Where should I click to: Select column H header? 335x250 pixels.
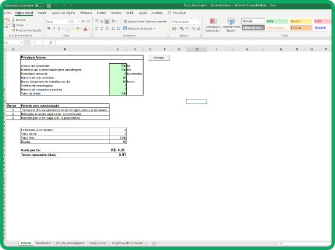point(197,49)
